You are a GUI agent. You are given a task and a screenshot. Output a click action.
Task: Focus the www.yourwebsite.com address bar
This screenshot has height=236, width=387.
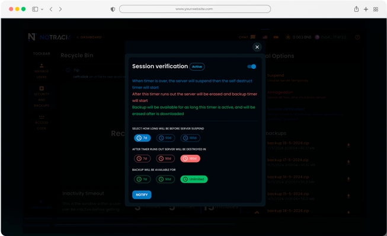(195, 9)
